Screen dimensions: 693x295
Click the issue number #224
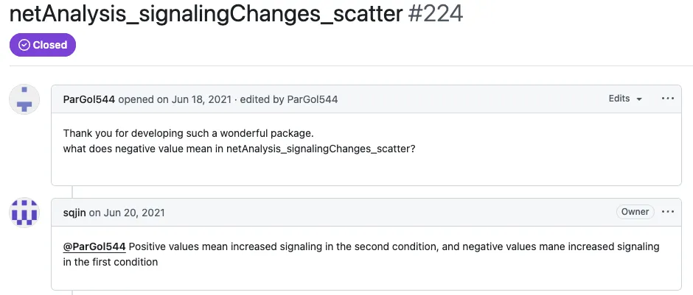point(435,13)
